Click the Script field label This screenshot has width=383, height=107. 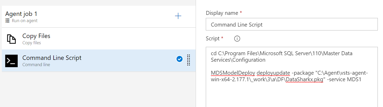point(213,39)
